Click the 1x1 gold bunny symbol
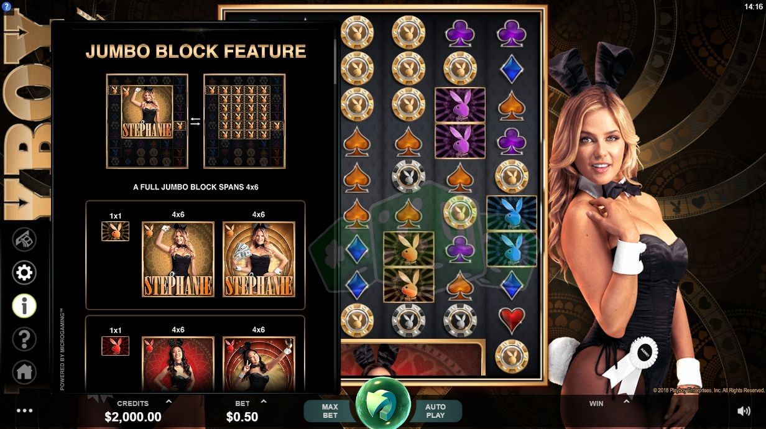The width and height of the screenshot is (766, 429). point(116,231)
